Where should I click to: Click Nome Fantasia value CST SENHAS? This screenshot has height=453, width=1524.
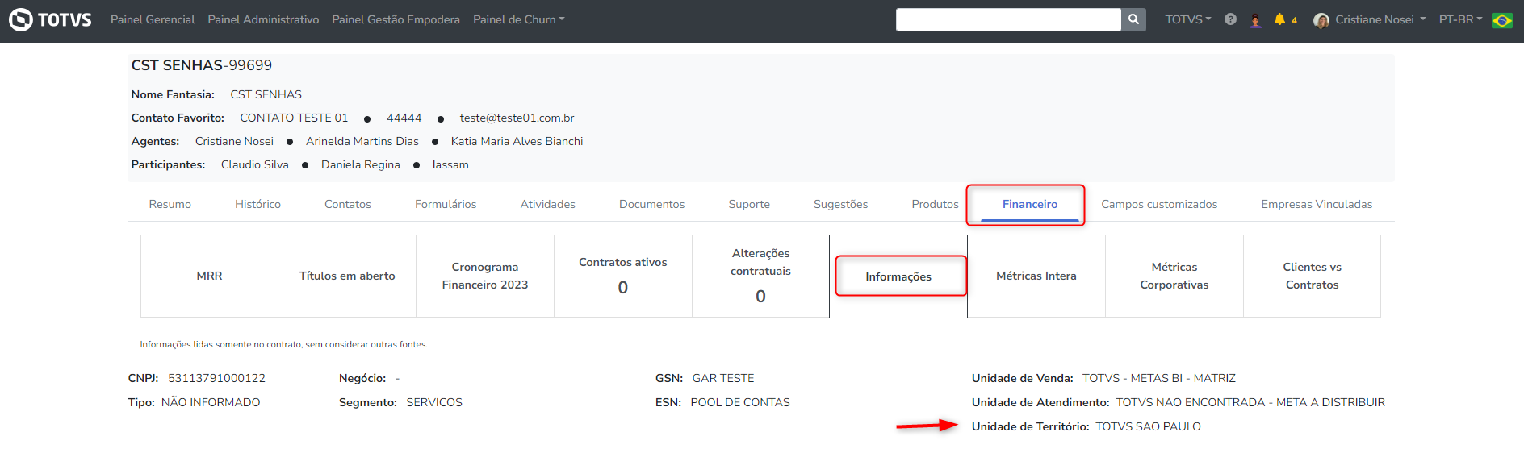[x=266, y=94]
